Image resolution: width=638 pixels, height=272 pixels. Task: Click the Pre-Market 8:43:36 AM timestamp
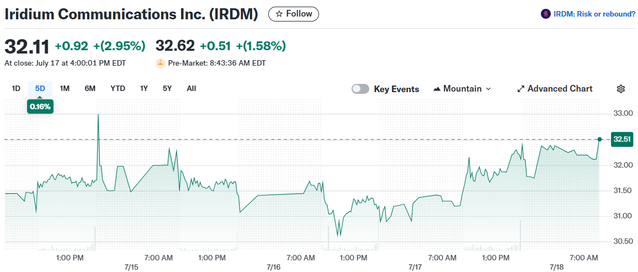click(217, 63)
